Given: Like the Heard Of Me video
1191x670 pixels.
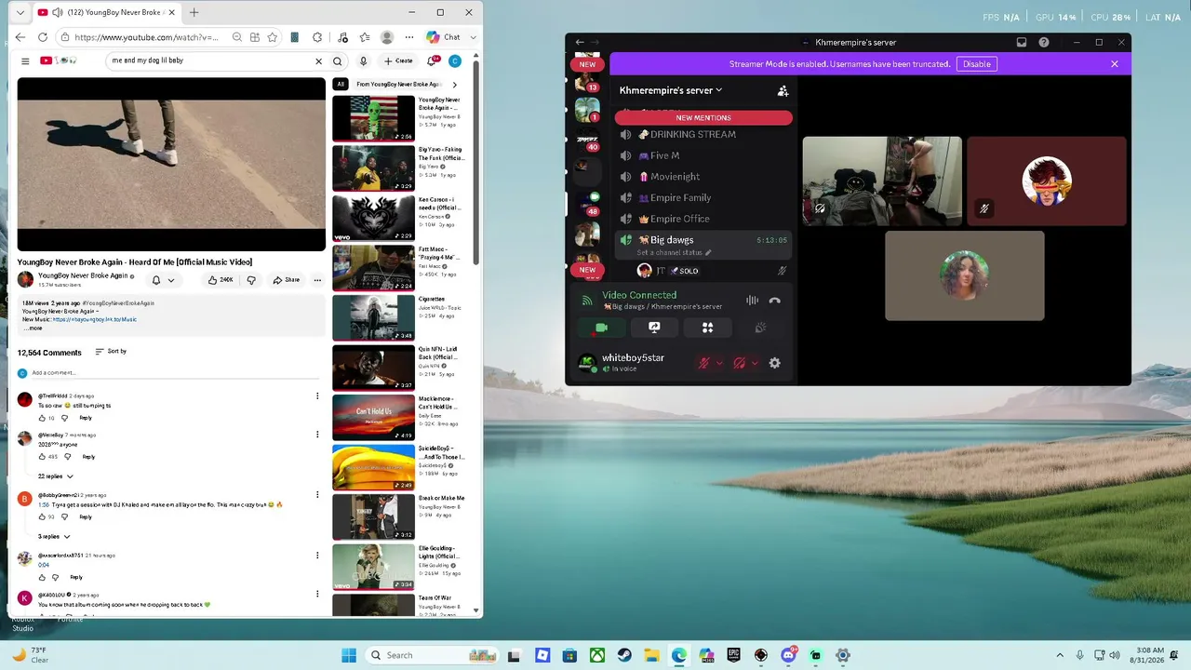Looking at the screenshot, I should (x=221, y=280).
